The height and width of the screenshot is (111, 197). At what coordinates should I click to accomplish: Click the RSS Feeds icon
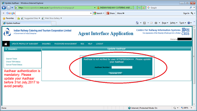click(x=145, y=23)
